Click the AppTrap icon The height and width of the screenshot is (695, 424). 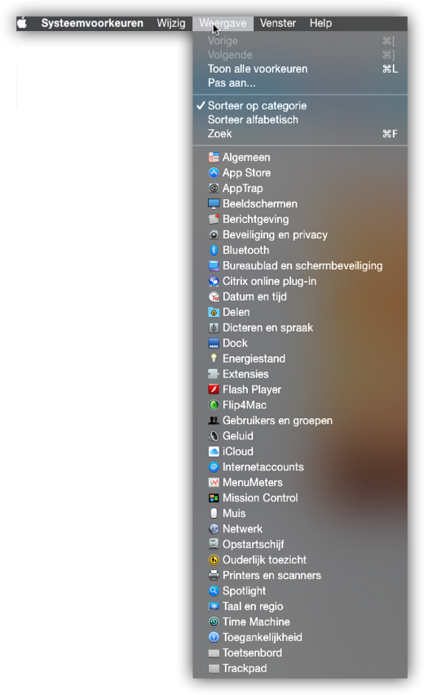pyautogui.click(x=214, y=189)
